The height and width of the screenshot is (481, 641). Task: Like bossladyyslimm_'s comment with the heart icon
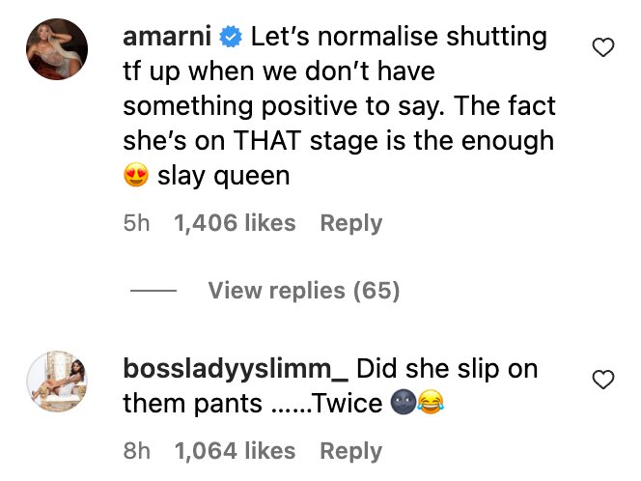click(603, 380)
